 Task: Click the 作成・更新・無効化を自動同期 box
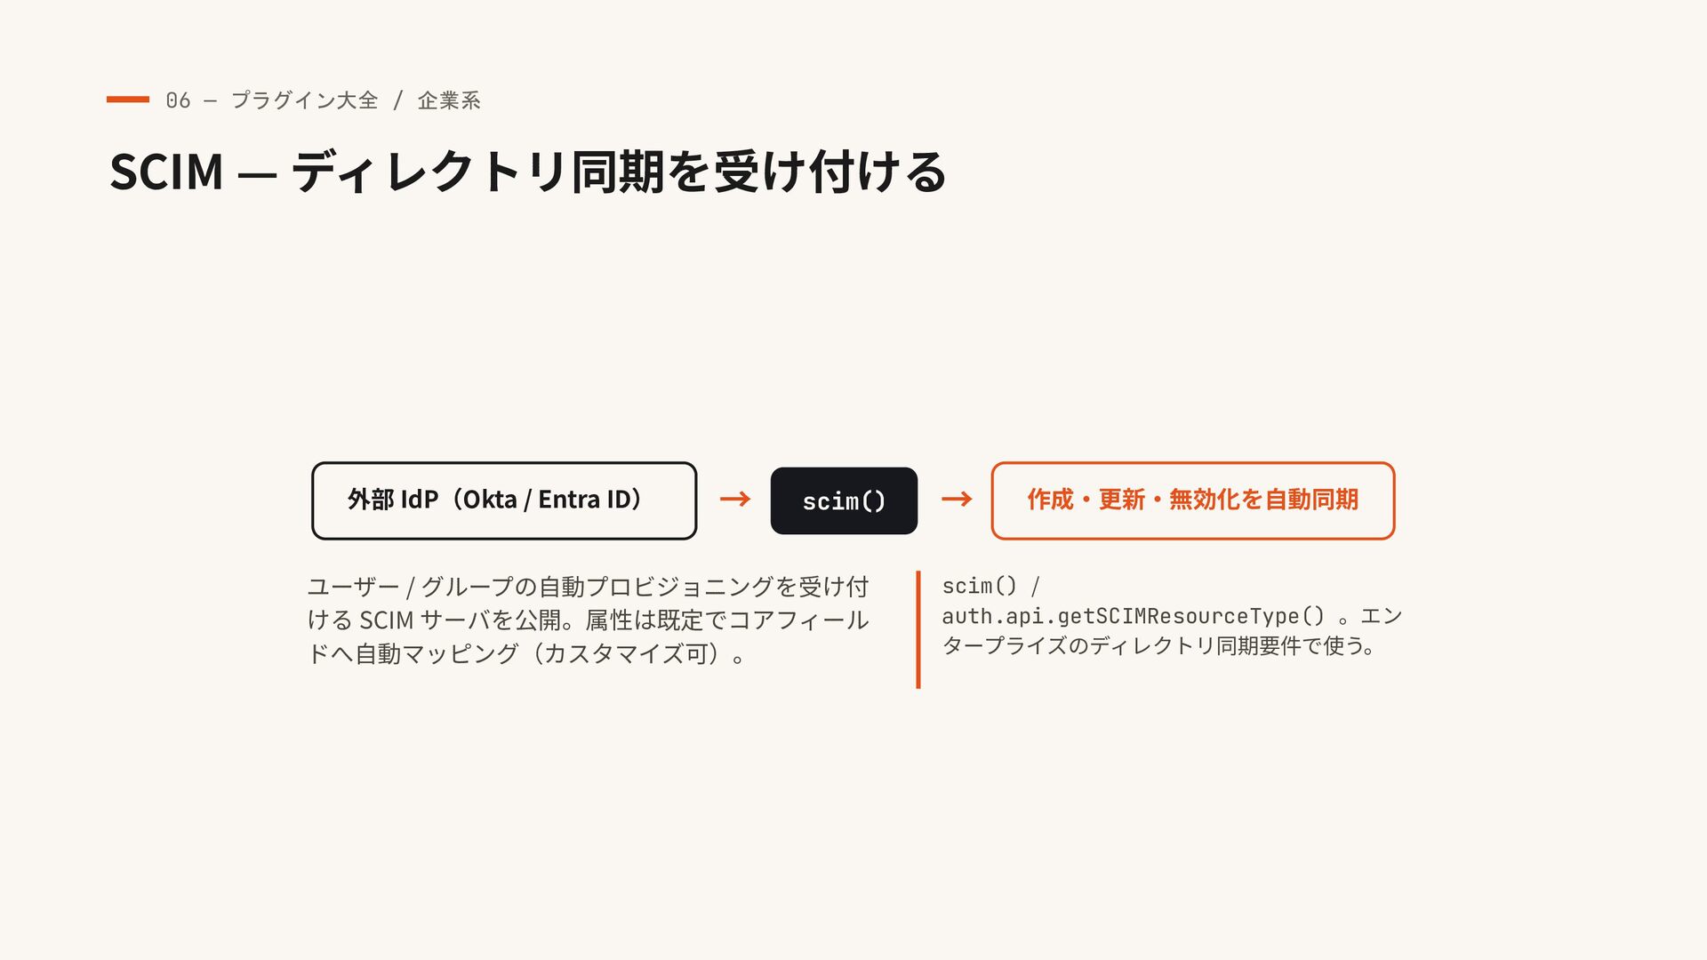(1192, 500)
